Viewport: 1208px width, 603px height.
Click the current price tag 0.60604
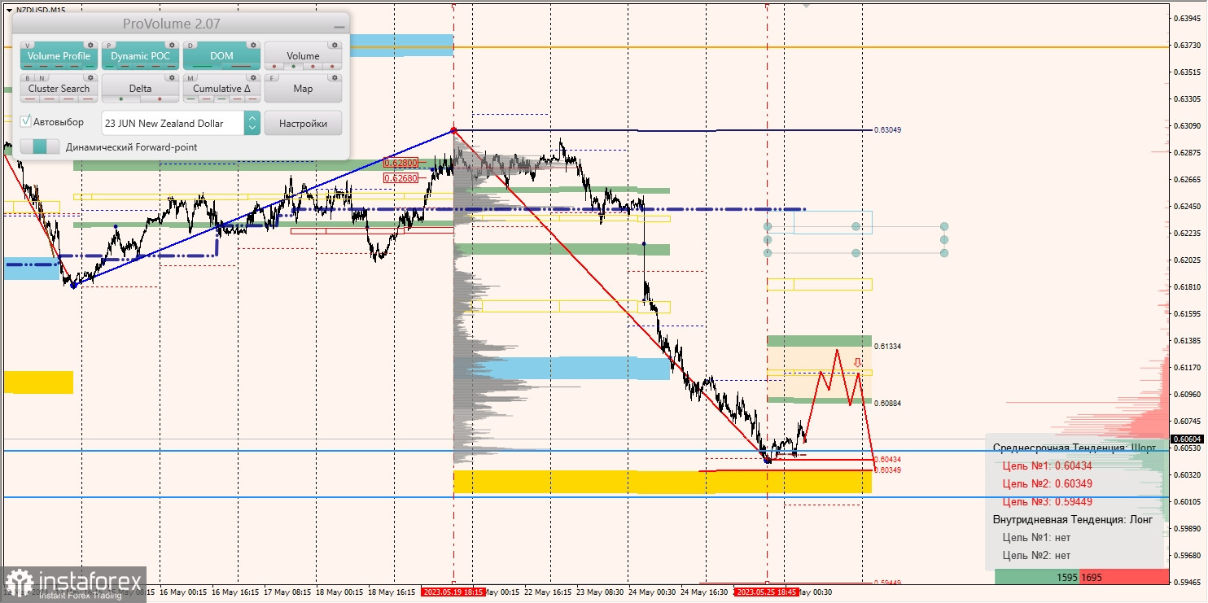click(1186, 439)
